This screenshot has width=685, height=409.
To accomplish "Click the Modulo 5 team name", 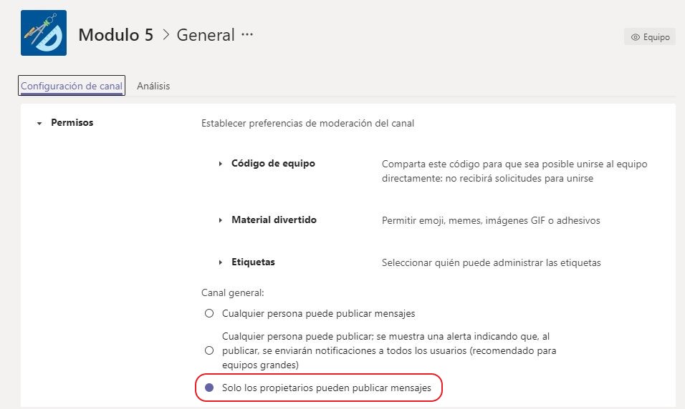I will (115, 34).
